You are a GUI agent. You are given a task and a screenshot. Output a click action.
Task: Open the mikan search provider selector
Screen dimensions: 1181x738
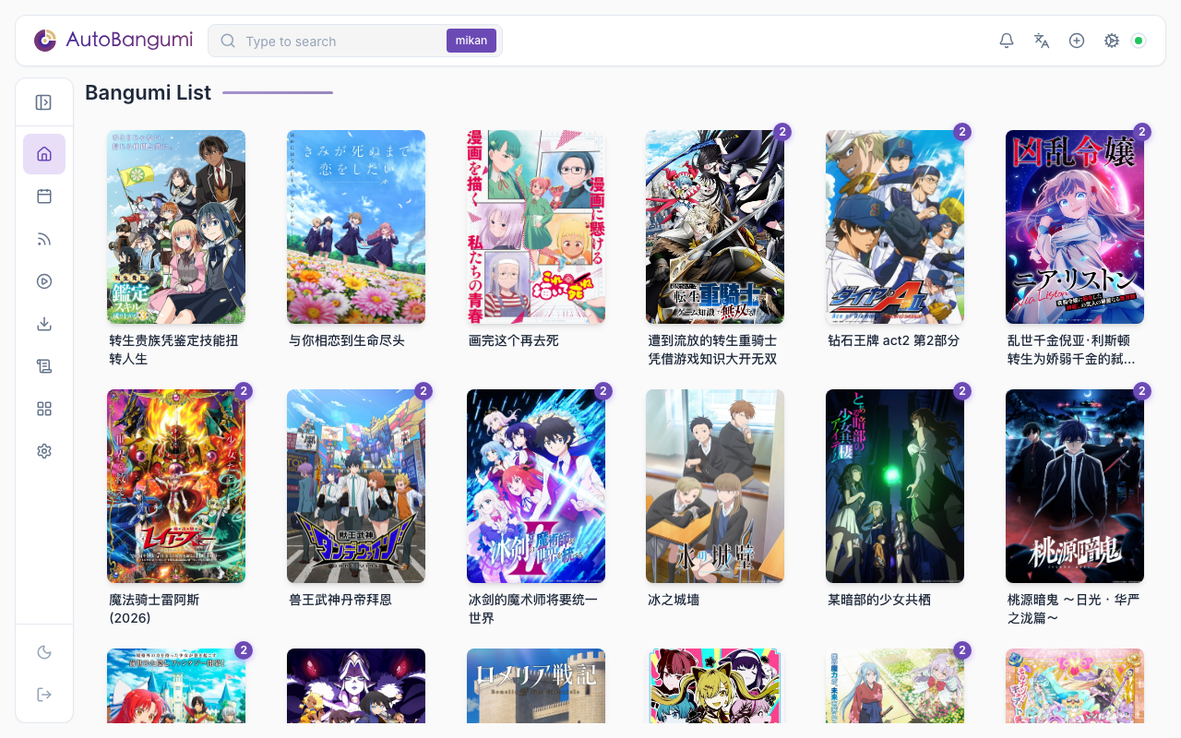(x=471, y=41)
